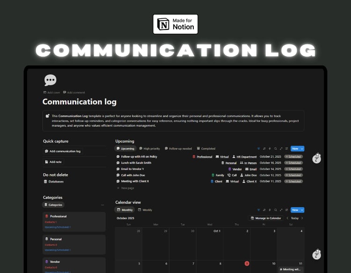Switch to the Completed tab
The width and height of the screenshot is (351, 273).
pyautogui.click(x=206, y=148)
